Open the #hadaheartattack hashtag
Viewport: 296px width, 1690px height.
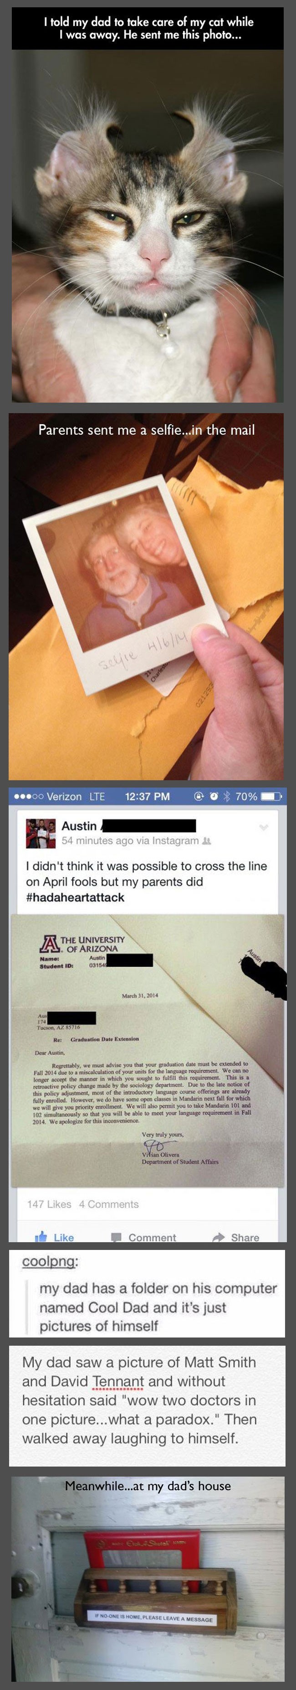pos(75,897)
